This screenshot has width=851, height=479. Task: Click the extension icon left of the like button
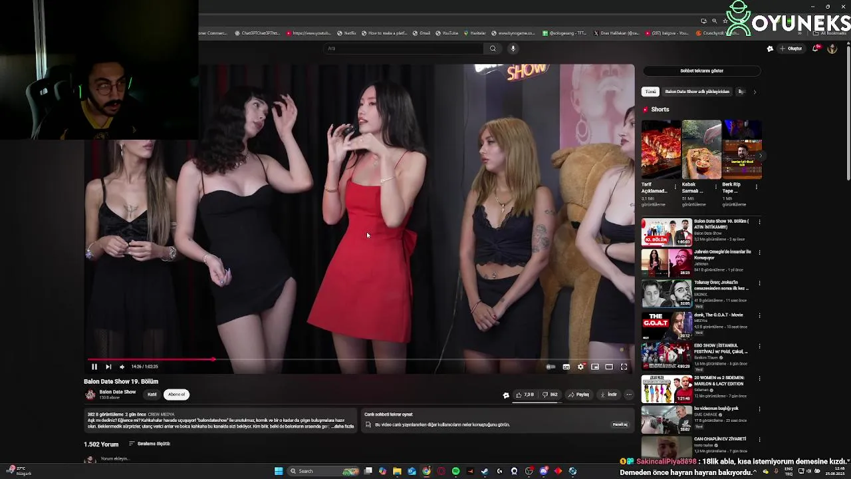pos(506,395)
